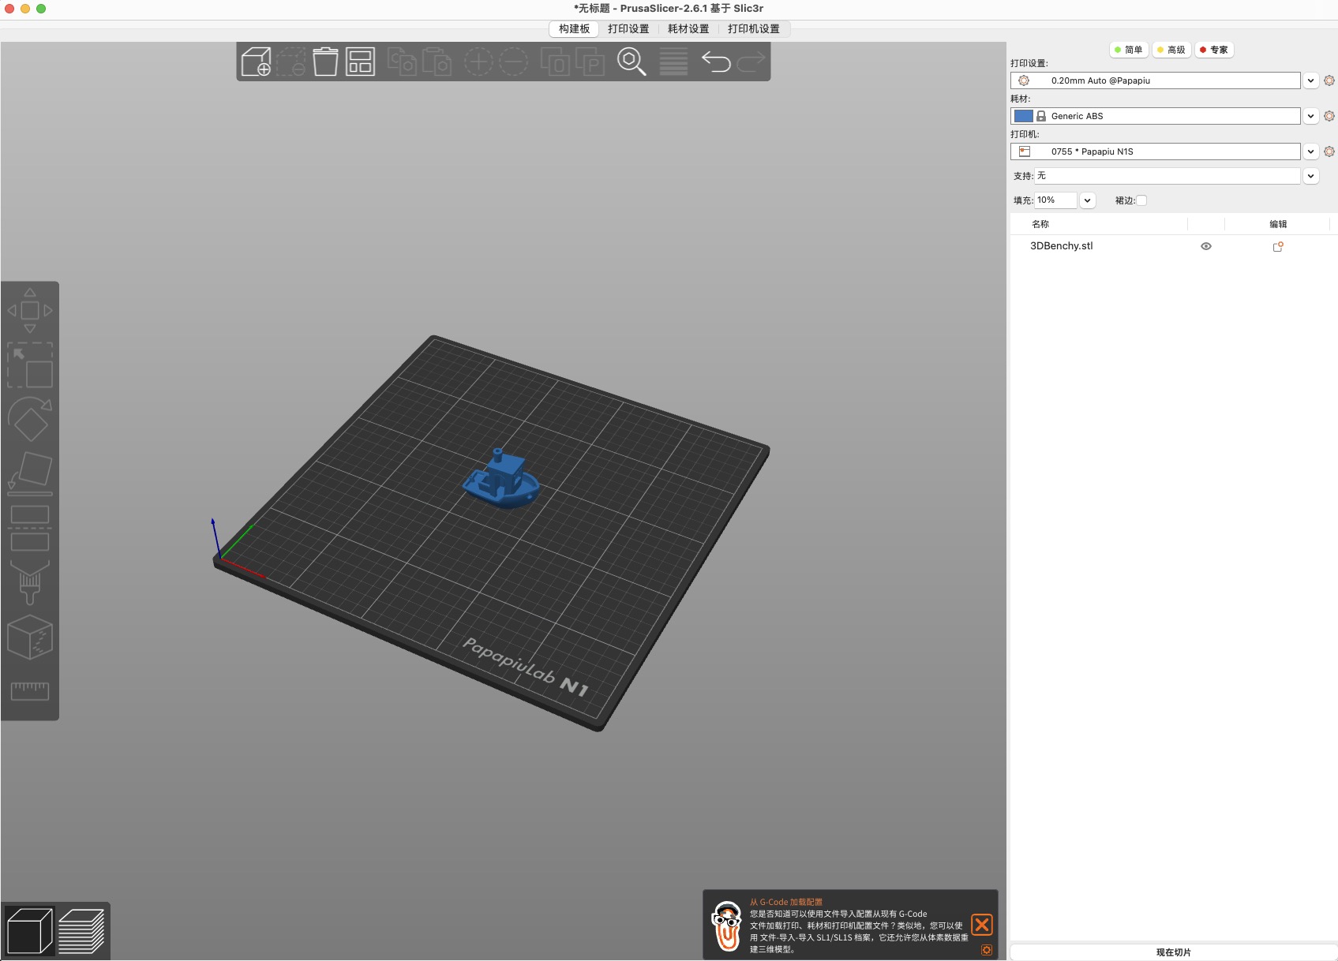Toggle the brim checkbox
Screen dimensions: 1338x961
coord(1141,200)
